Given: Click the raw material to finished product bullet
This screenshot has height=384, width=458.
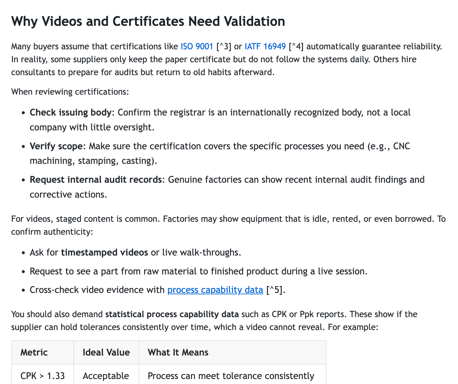Looking at the screenshot, I should click(198, 271).
